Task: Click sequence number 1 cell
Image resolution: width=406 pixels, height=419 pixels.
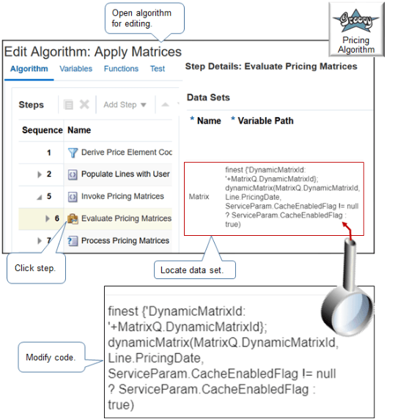Action: tap(49, 152)
